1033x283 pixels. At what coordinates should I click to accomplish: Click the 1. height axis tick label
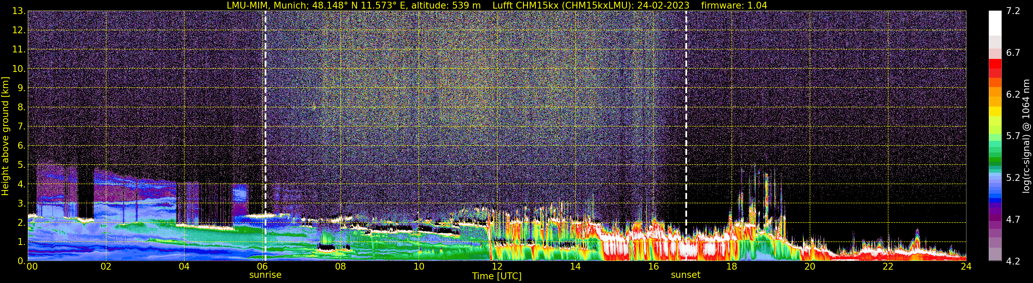tap(21, 242)
